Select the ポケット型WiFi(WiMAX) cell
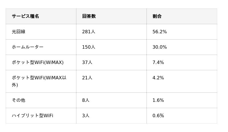 click(x=38, y=63)
